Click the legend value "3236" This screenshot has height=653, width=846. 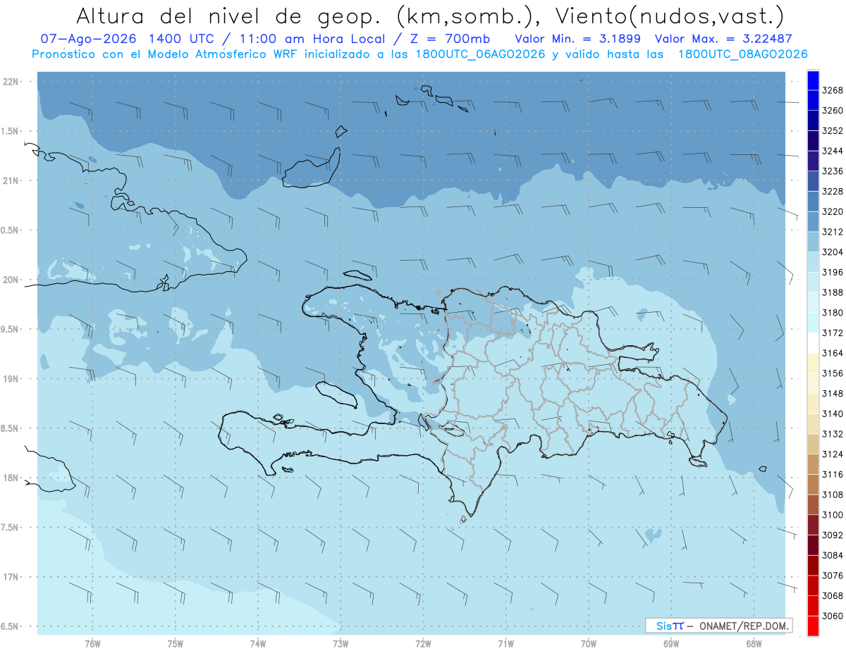[x=832, y=171]
